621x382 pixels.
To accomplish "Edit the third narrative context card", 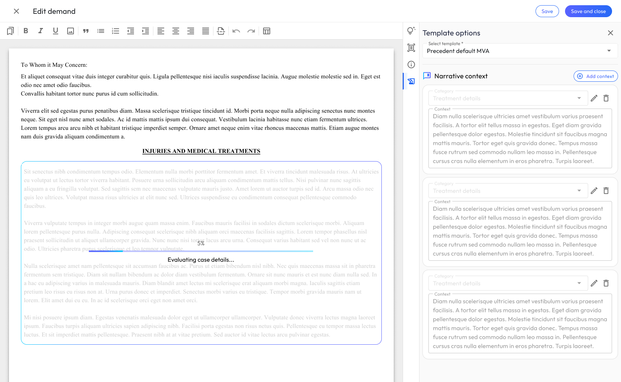I will pos(594,283).
